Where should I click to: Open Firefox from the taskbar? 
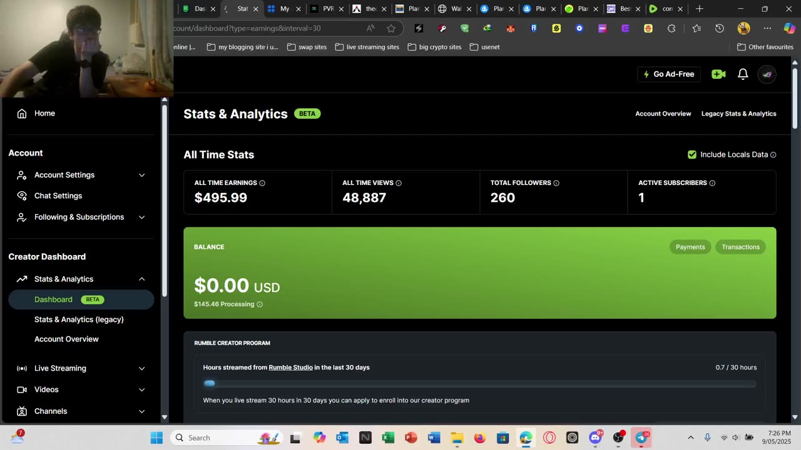coord(480,437)
